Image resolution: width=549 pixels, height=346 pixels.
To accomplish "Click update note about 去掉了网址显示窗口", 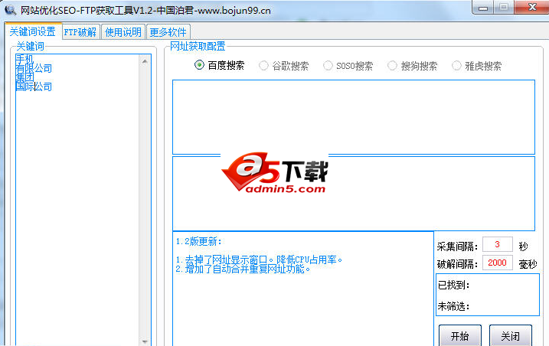I will click(259, 259).
